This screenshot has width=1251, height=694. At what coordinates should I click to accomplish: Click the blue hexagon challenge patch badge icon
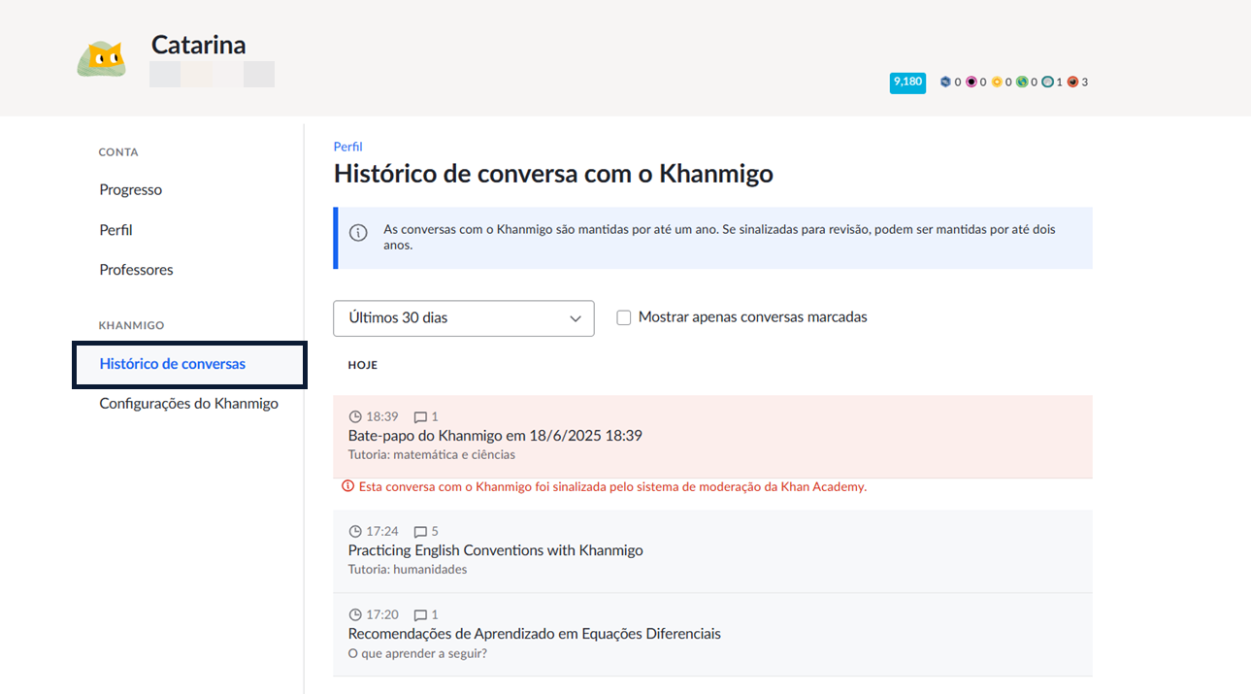[945, 83]
